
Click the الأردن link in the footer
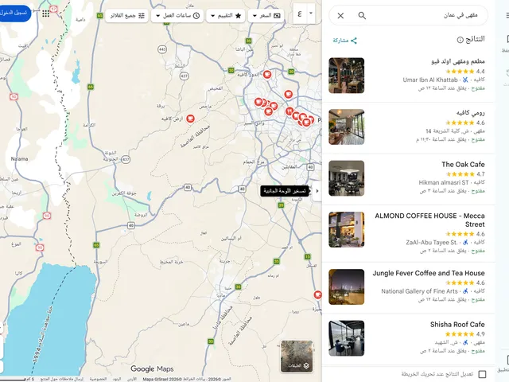(132, 379)
